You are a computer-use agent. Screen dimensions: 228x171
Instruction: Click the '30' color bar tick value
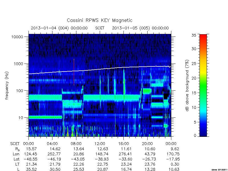194,49
